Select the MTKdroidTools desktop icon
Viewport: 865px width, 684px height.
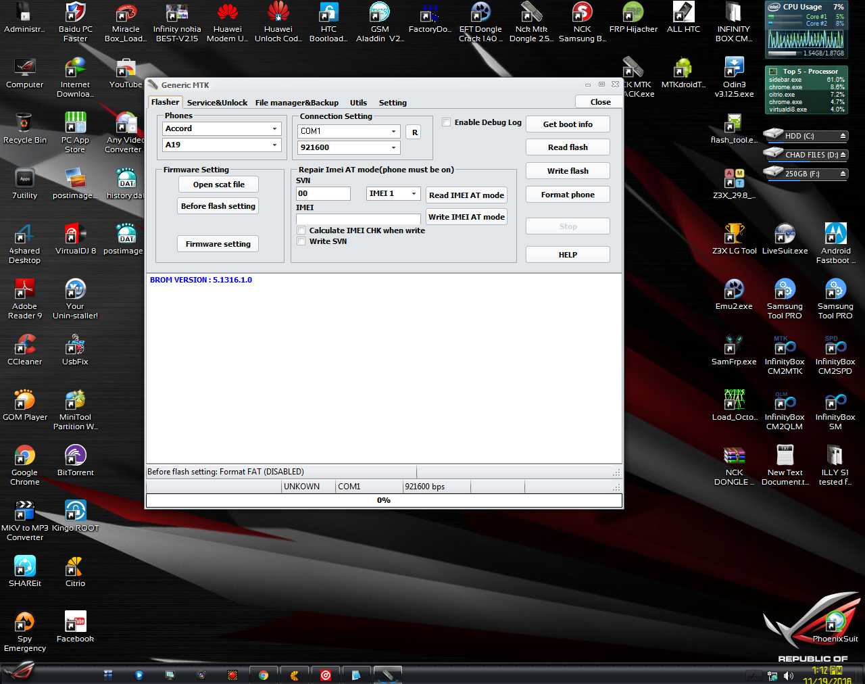(x=683, y=74)
